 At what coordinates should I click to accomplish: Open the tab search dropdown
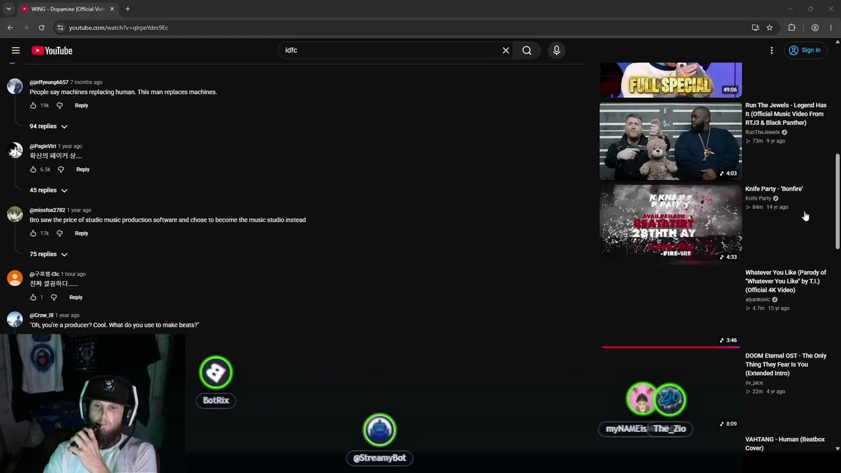9,9
